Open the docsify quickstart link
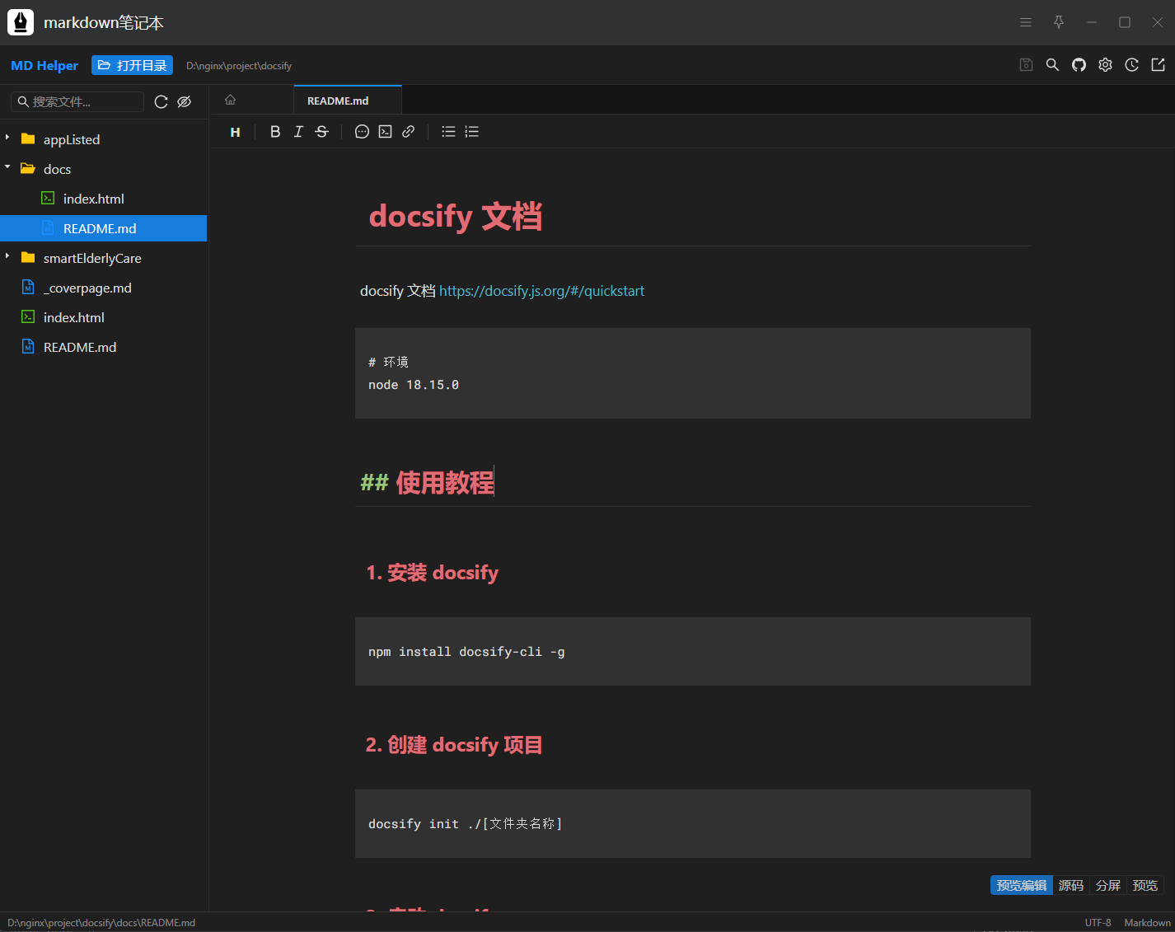Image resolution: width=1175 pixels, height=932 pixels. pos(541,291)
